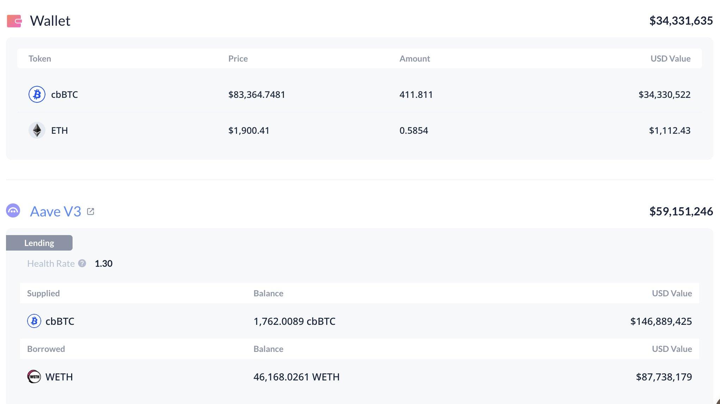Select the Lending tab
The width and height of the screenshot is (720, 404).
39,243
